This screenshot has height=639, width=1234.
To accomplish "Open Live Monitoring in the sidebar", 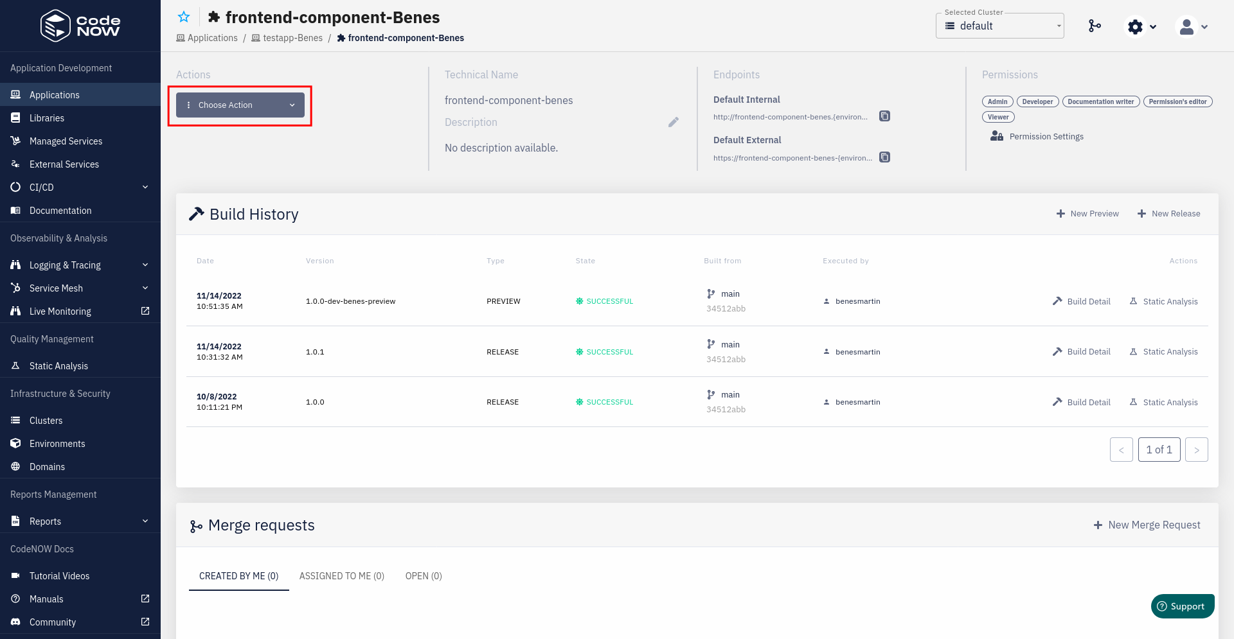I will coord(80,311).
